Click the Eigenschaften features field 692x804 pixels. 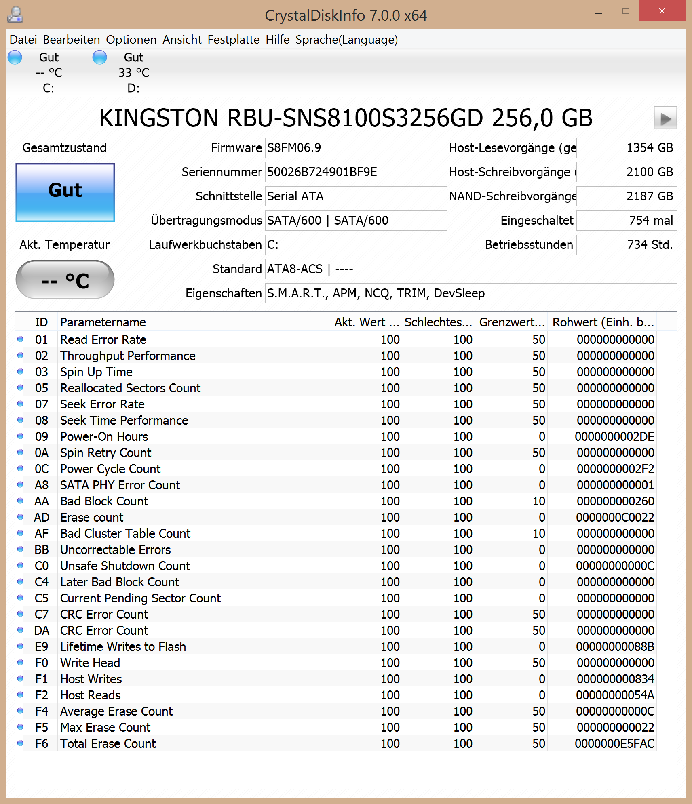471,293
